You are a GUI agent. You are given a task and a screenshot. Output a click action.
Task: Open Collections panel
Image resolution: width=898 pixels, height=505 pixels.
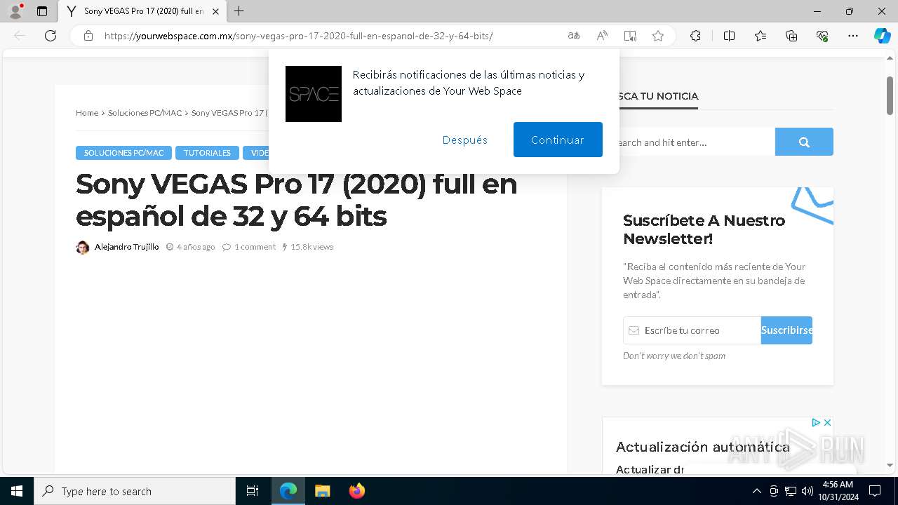pos(791,36)
